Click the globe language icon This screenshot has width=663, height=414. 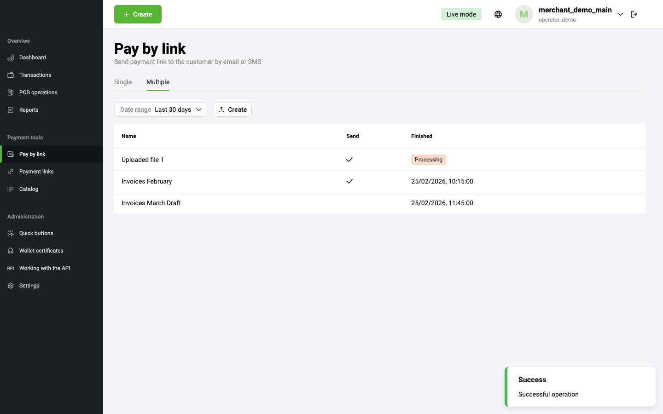point(498,14)
